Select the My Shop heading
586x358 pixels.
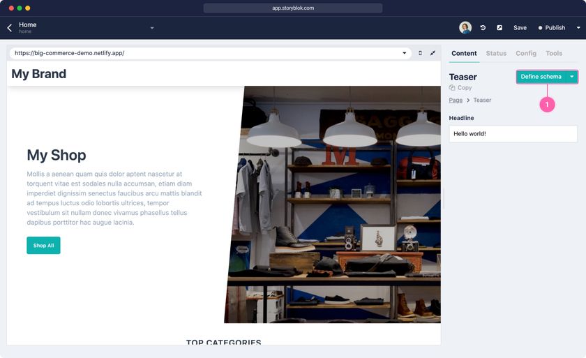click(57, 155)
